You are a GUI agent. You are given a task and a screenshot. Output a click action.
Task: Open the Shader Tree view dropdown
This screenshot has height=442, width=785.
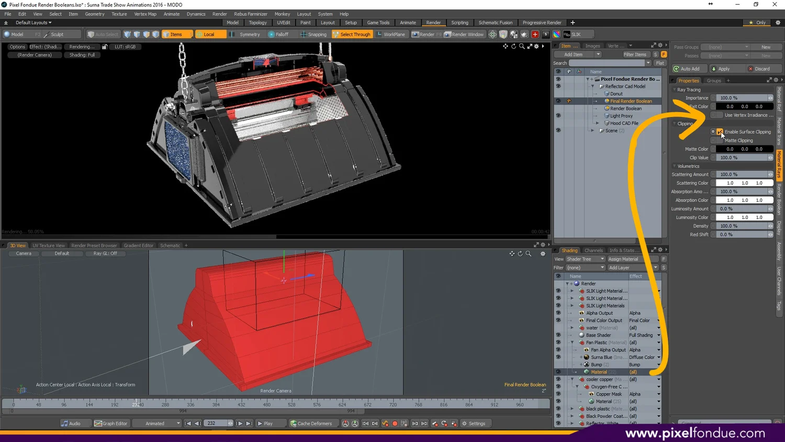click(x=585, y=259)
